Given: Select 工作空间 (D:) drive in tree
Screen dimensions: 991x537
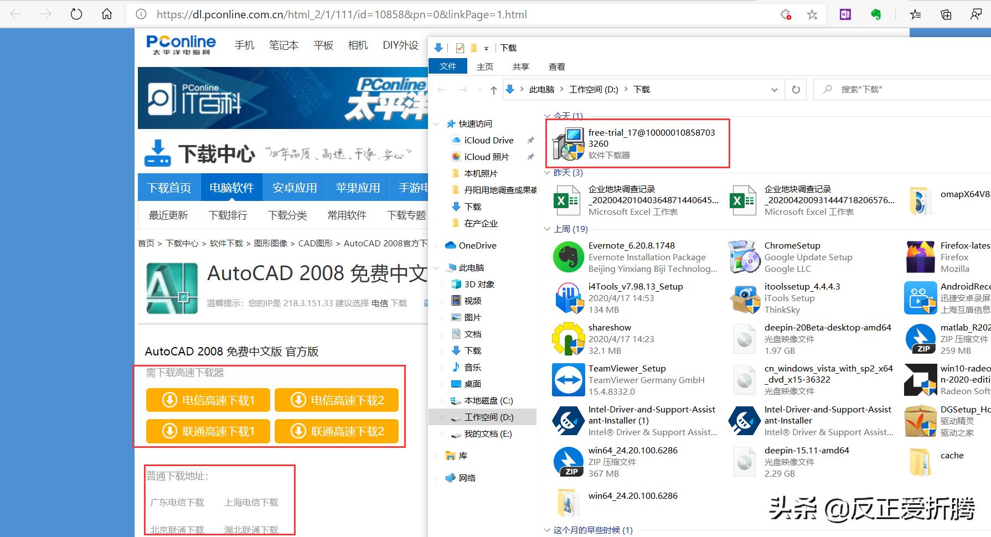Looking at the screenshot, I should (x=489, y=417).
